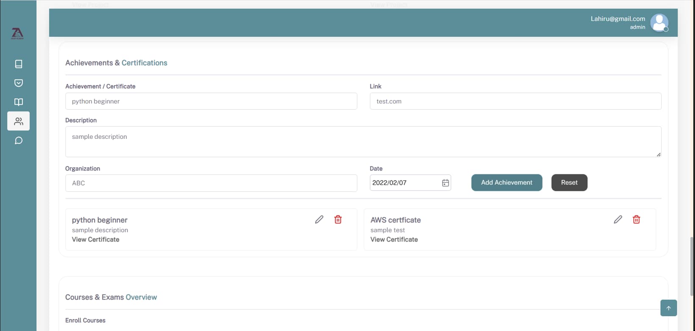
Task: Click the Achievements & Certifications heading
Action: pos(116,63)
